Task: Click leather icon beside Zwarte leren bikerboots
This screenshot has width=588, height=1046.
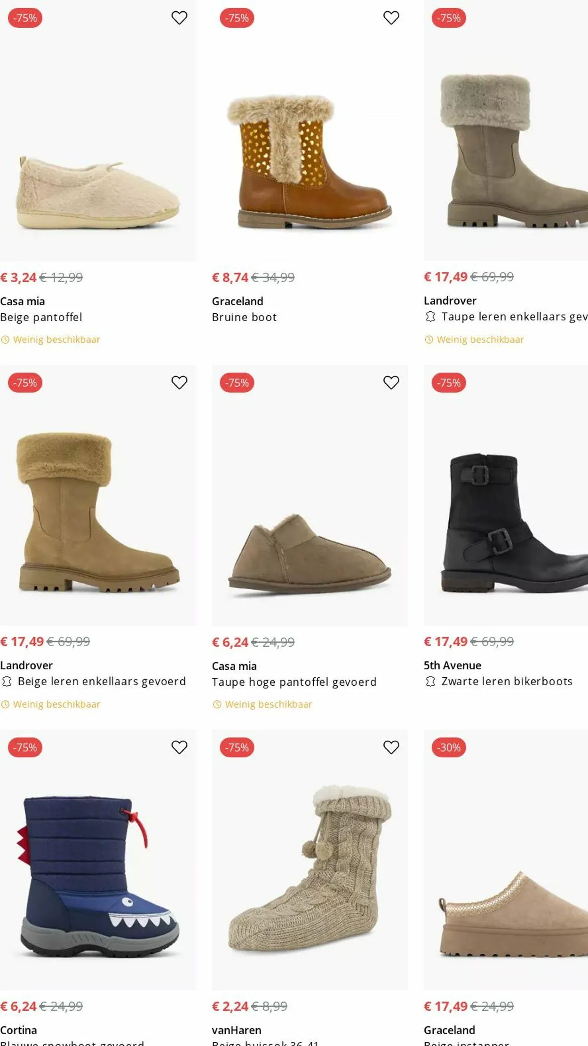Action: click(430, 681)
